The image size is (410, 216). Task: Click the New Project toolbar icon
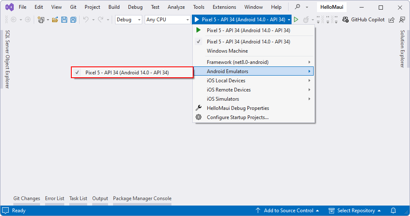(41, 20)
